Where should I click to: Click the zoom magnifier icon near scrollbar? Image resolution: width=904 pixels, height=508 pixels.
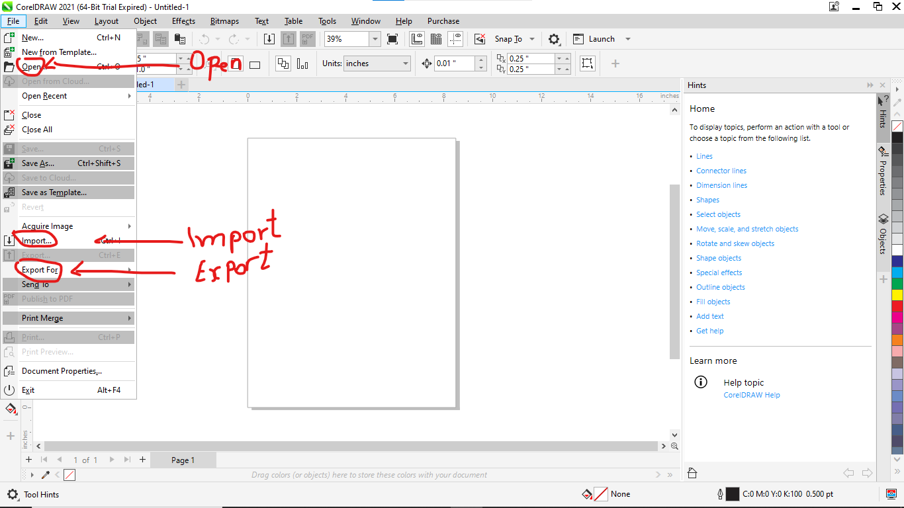(674, 446)
